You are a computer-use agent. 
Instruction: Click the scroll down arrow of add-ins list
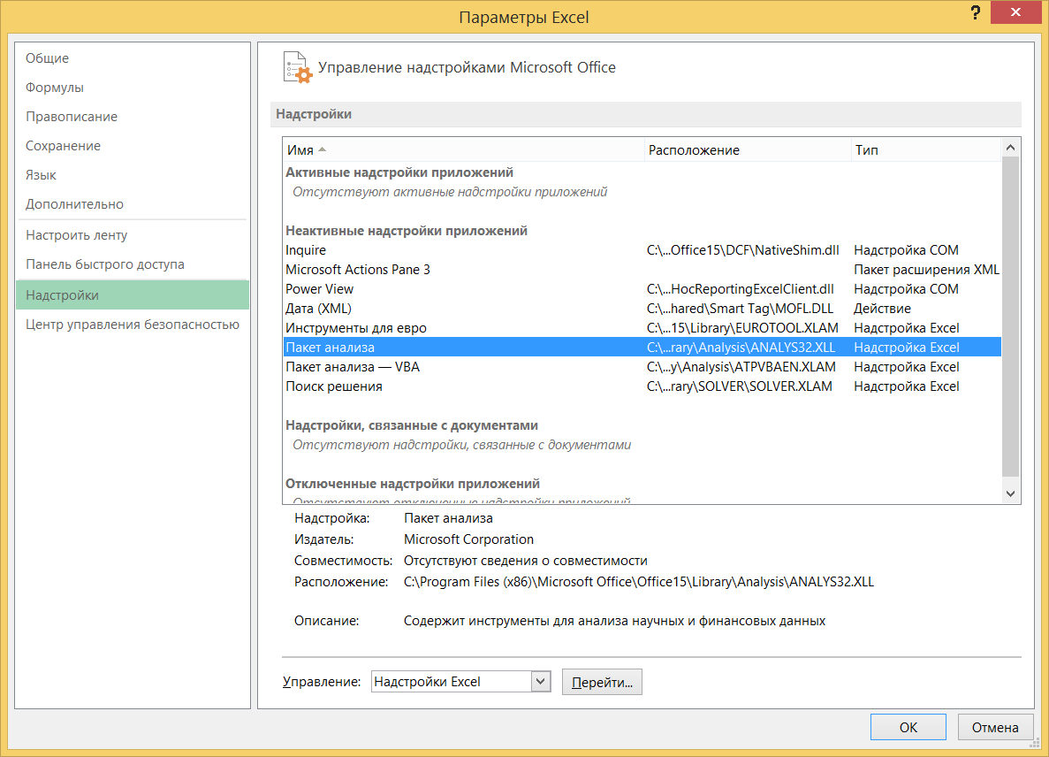pos(1010,494)
